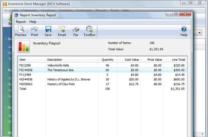Click the description The Temptuous Sea
Image resolution: width=208 pixels, height=137 pixels.
[x=60, y=70]
